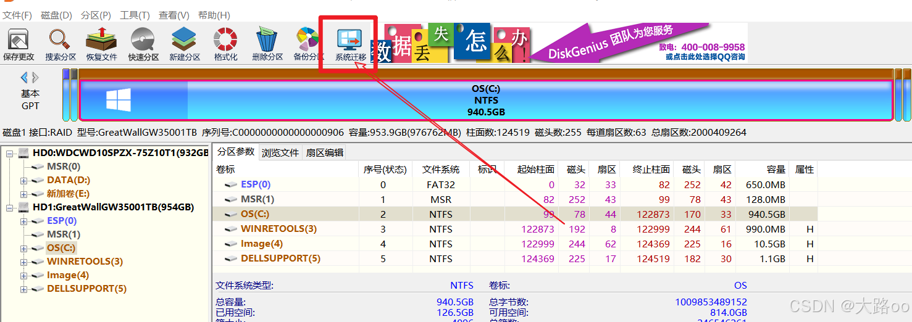Select MSR(1) row in partition table

coord(515,199)
